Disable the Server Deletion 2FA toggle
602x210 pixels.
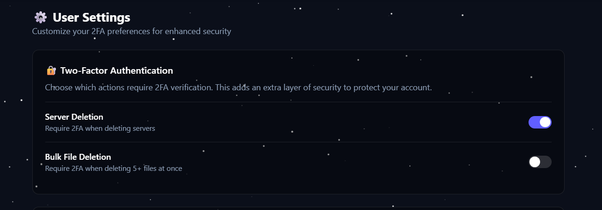click(540, 122)
